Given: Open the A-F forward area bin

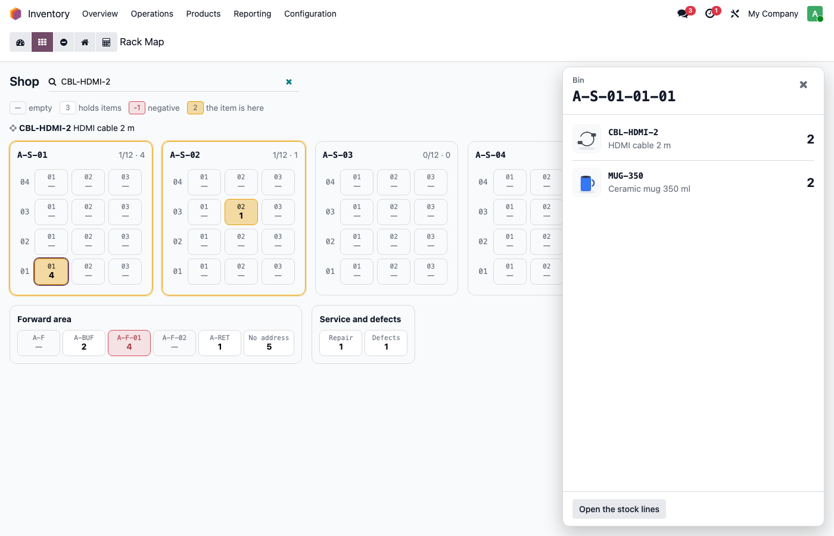Looking at the screenshot, I should point(39,342).
